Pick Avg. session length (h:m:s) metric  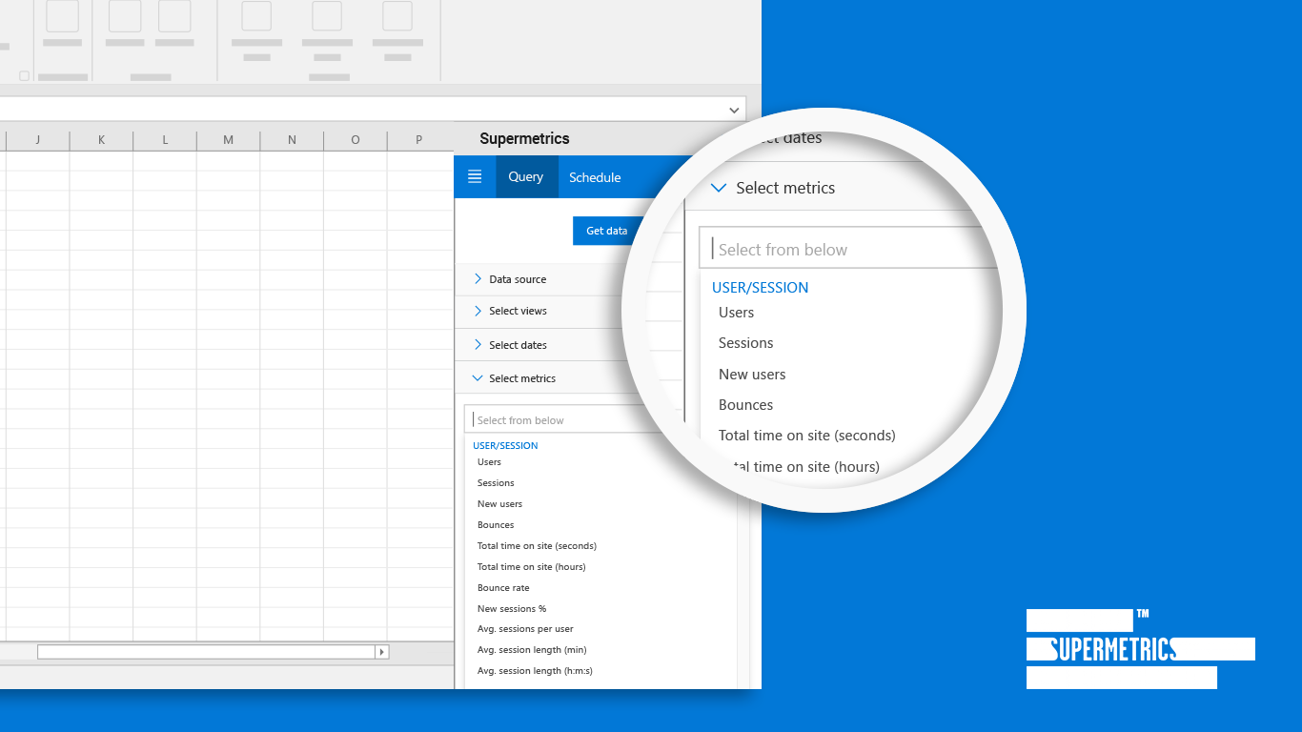coord(535,671)
